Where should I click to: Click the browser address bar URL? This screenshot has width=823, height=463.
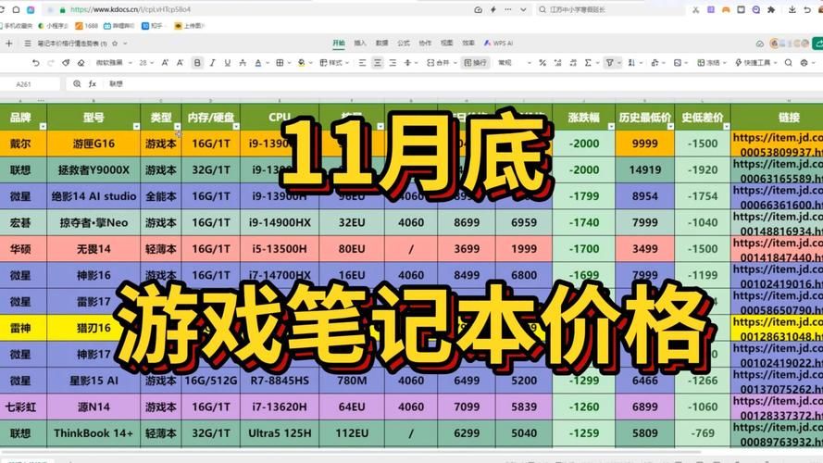131,9
